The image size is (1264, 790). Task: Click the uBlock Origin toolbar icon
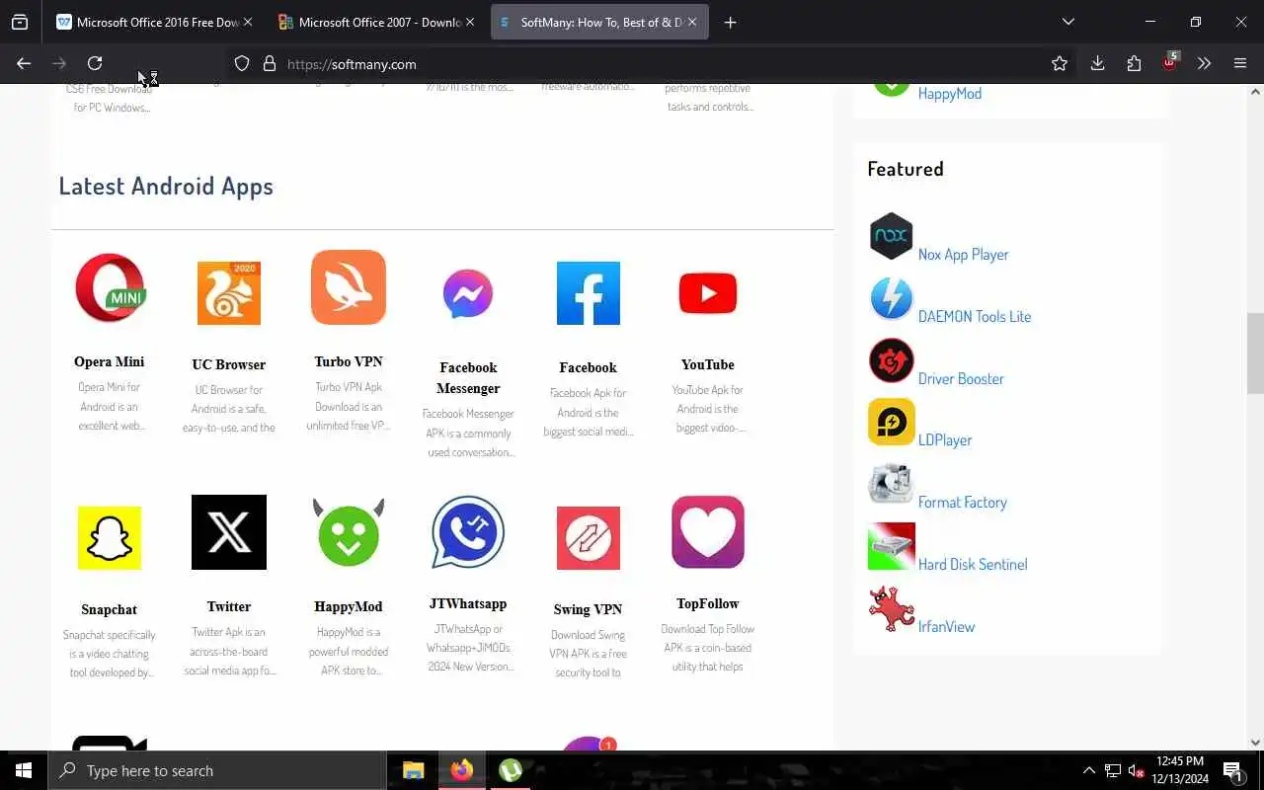[x=1170, y=62]
